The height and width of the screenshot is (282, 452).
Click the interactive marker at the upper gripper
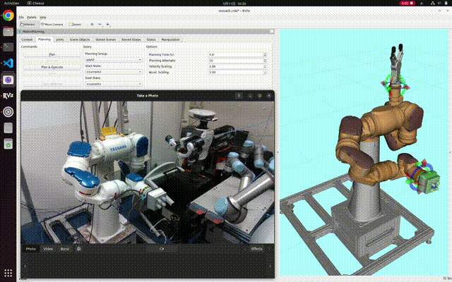click(x=395, y=85)
